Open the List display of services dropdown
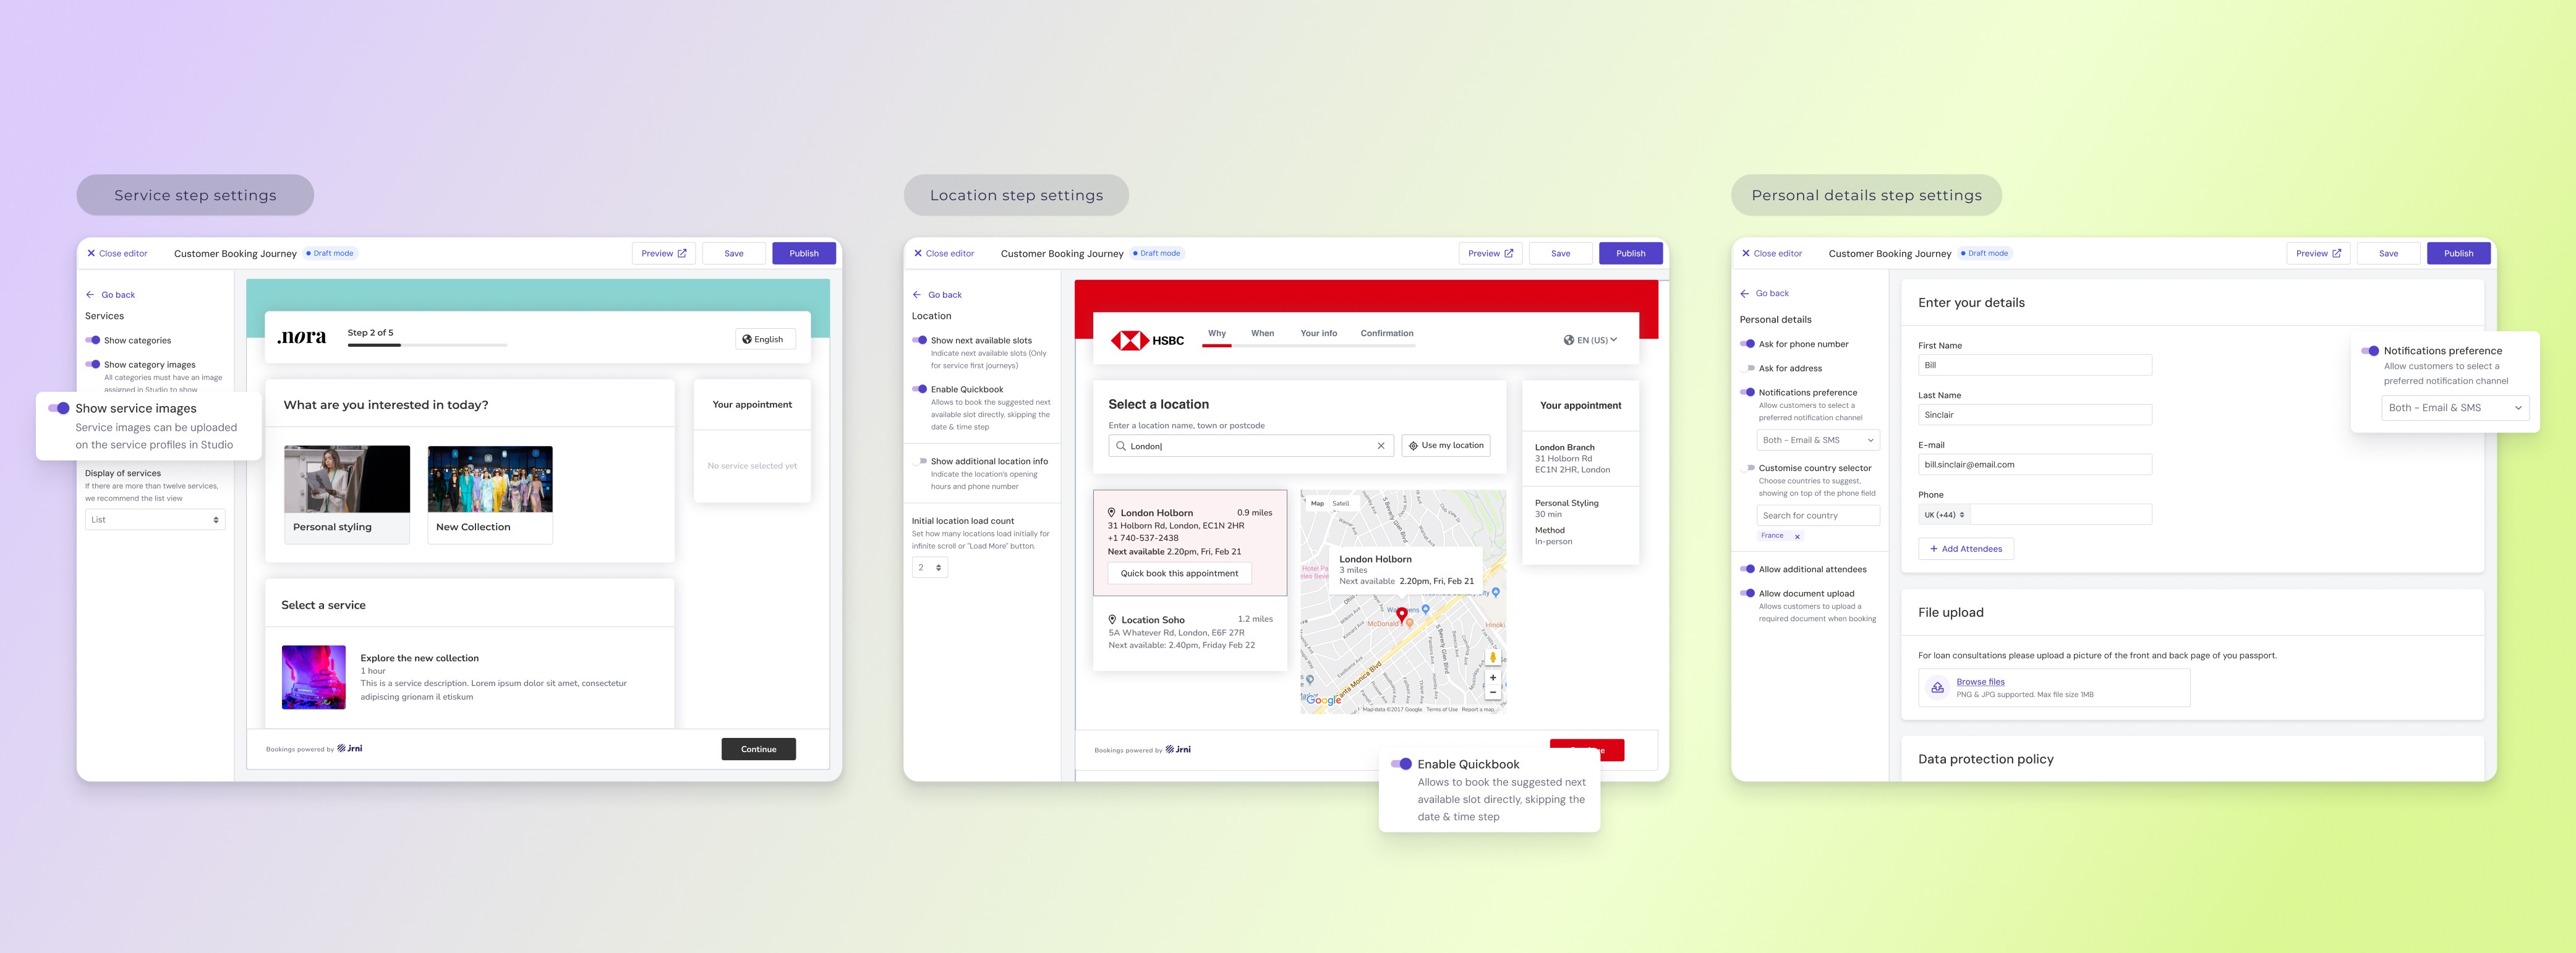 155,520
